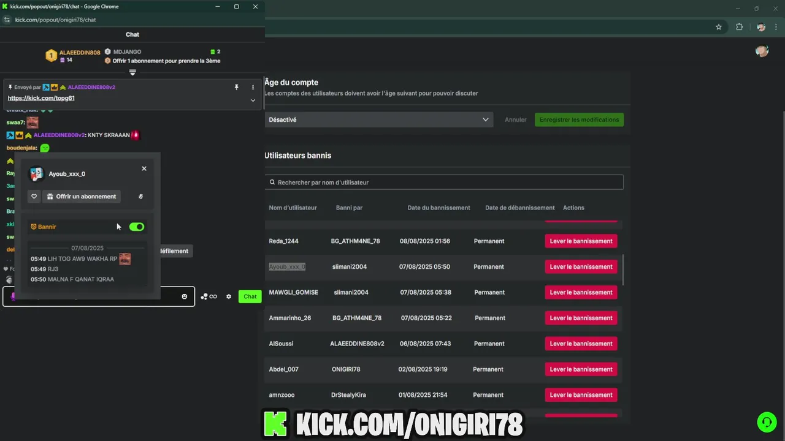Close the Ayoub_xxx_0 user card
This screenshot has height=441, width=785.
[x=144, y=168]
